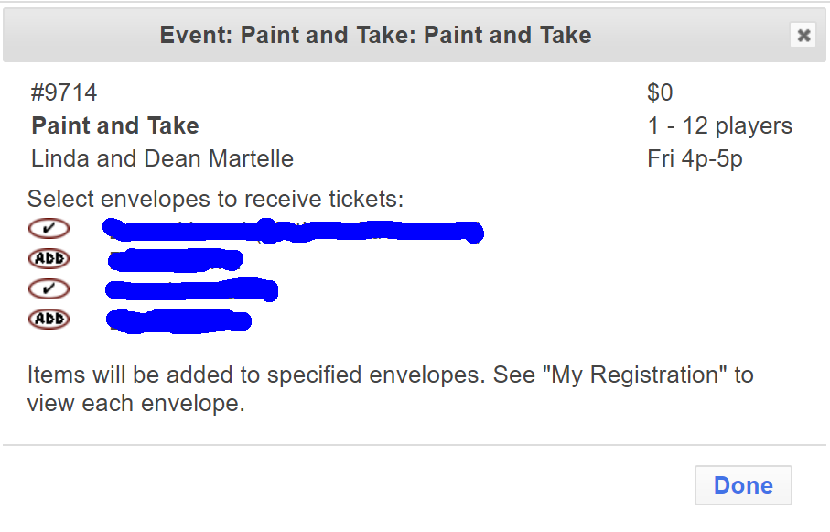Select the event number #9714
Image resolution: width=830 pixels, height=532 pixels.
tap(64, 92)
